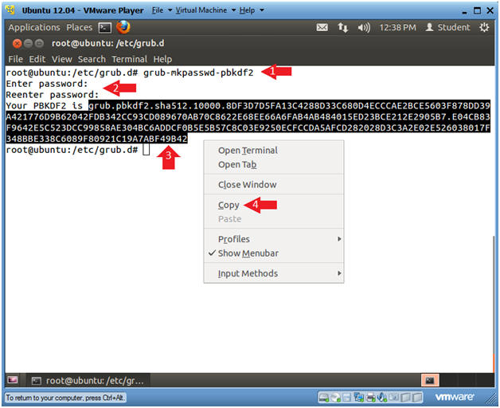Click VMware printer device icon
500x408 pixels.
click(370, 398)
